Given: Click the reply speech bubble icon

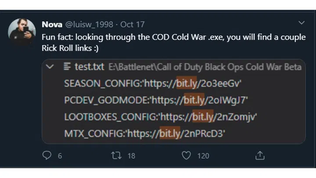Looking at the screenshot, I should point(47,155).
